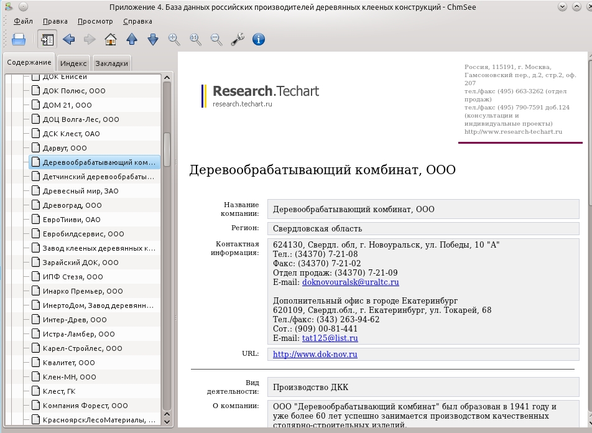
Task: Jump to previous page (up arrow)
Action: (132, 39)
